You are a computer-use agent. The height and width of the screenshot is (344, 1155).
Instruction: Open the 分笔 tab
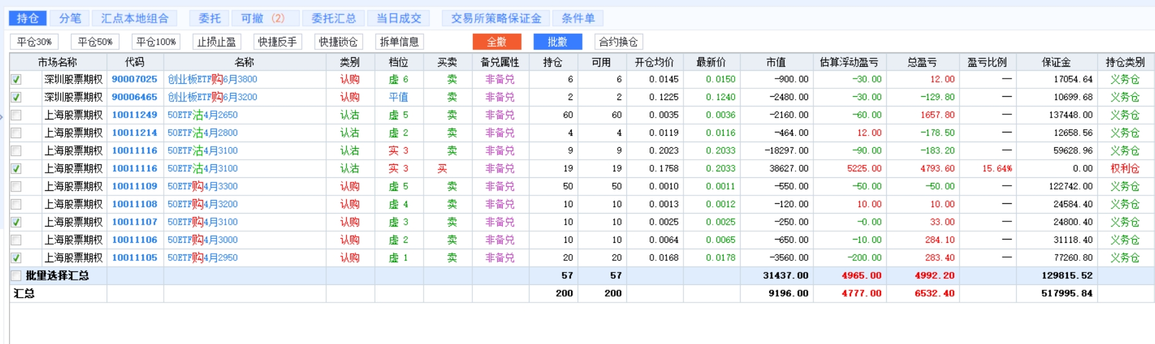(70, 18)
